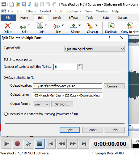Viewport: 139px width, 156px height.
Task: Select Open splits in editor without saving
Action: coord(6,114)
